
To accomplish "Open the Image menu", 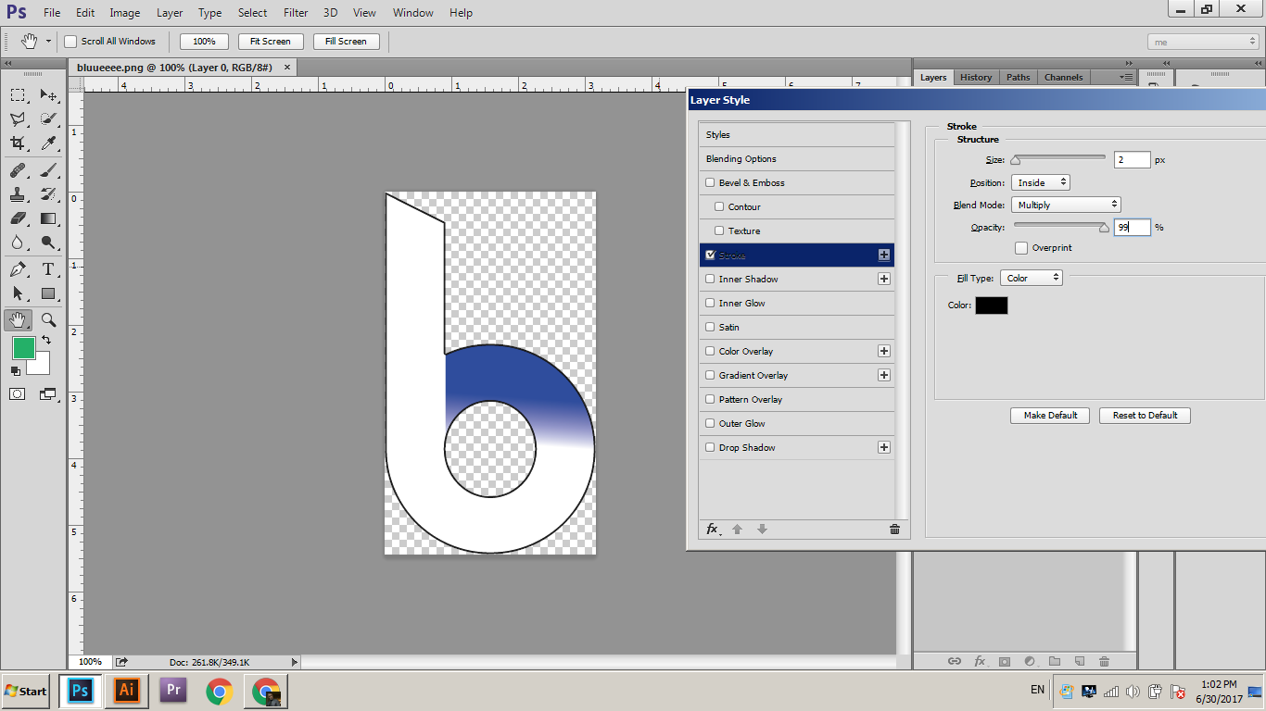I will click(x=125, y=13).
